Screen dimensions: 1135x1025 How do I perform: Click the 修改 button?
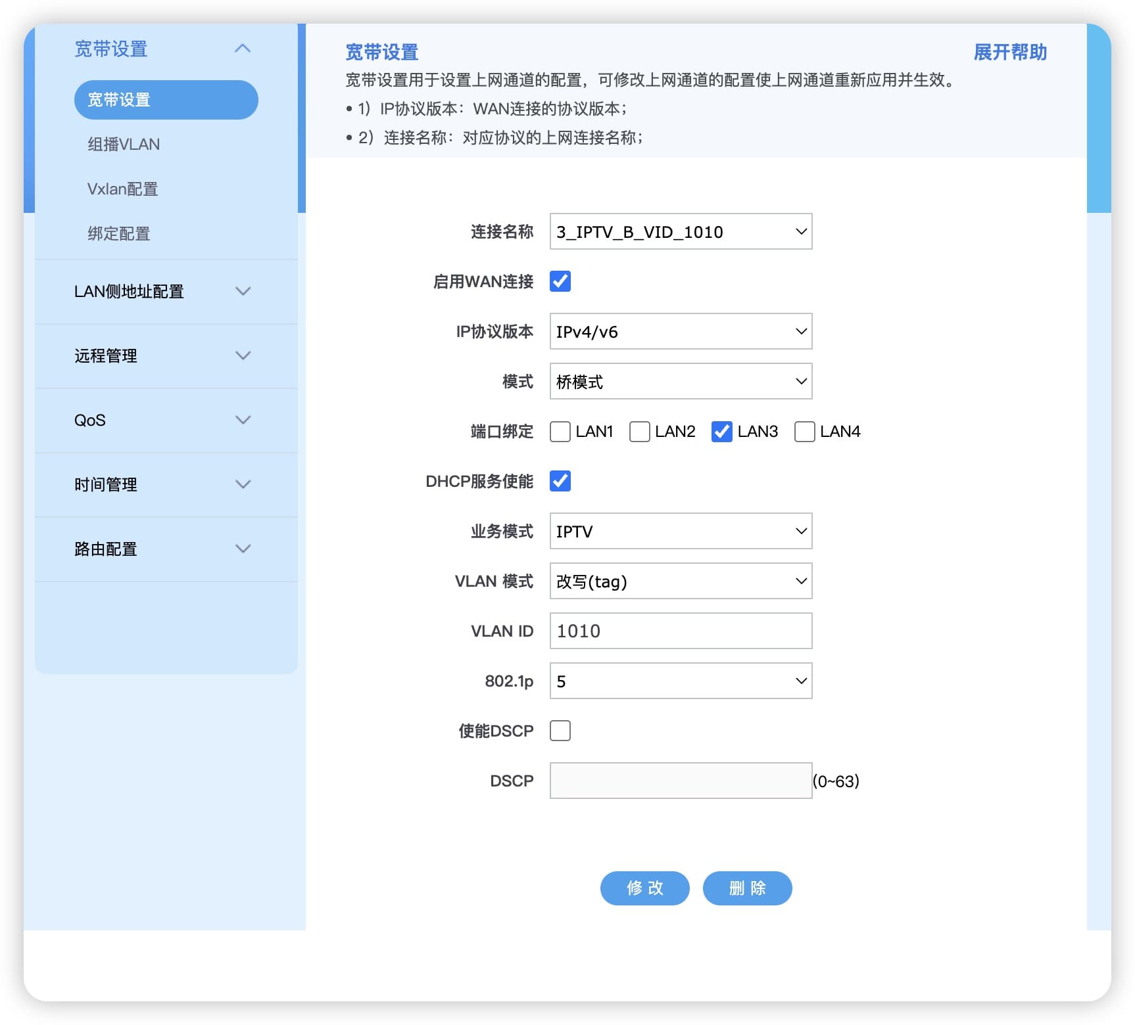click(x=644, y=888)
